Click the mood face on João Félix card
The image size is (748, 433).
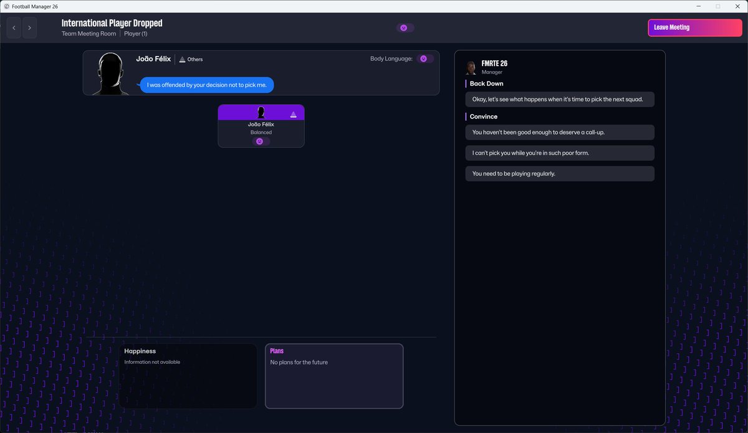[261, 141]
